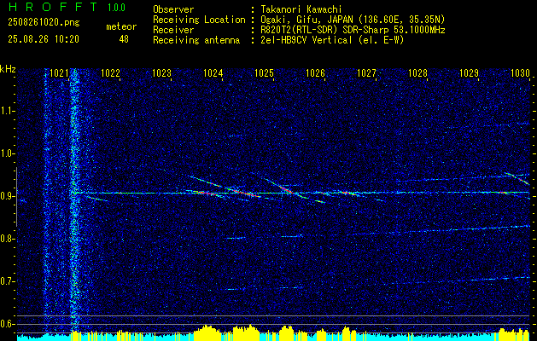Click time marker 1022
The image size is (537, 341).
(x=111, y=73)
